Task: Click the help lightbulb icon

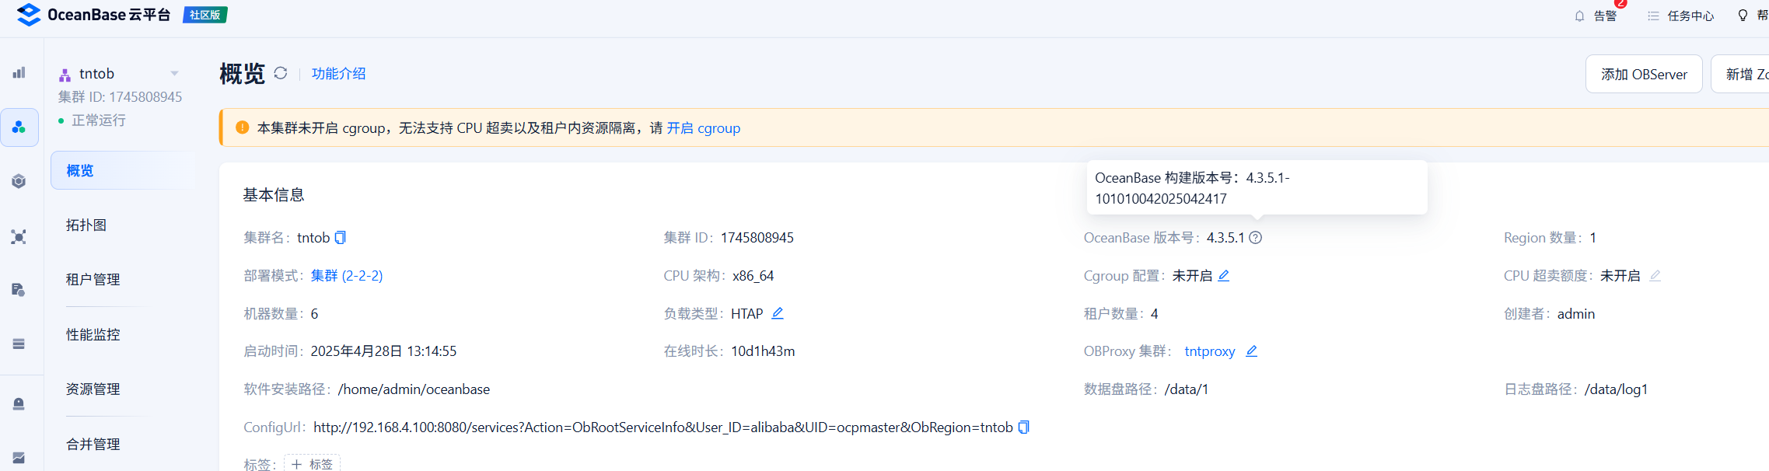Action: point(1743,16)
